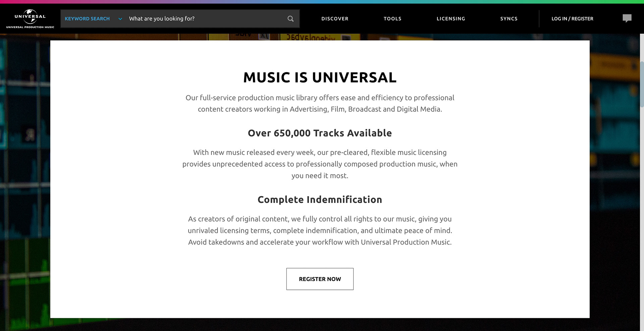Open the Licensing menu
This screenshot has height=331, width=644.
[x=451, y=19]
